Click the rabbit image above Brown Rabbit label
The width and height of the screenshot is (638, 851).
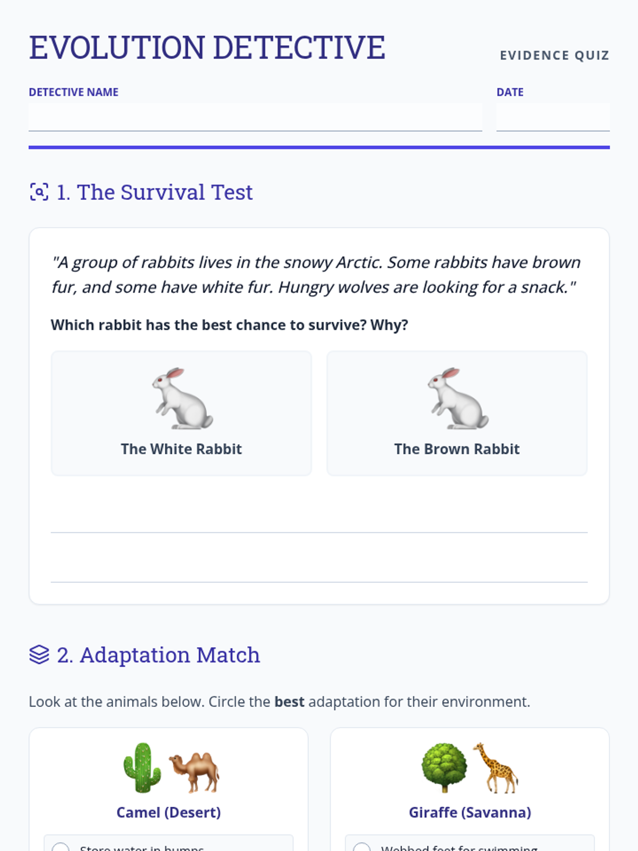[457, 398]
